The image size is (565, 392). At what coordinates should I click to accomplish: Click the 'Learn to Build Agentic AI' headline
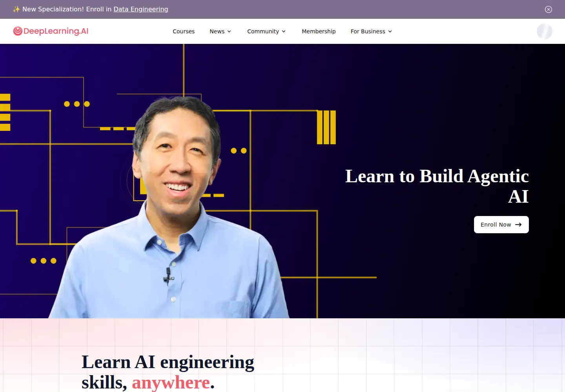click(437, 186)
